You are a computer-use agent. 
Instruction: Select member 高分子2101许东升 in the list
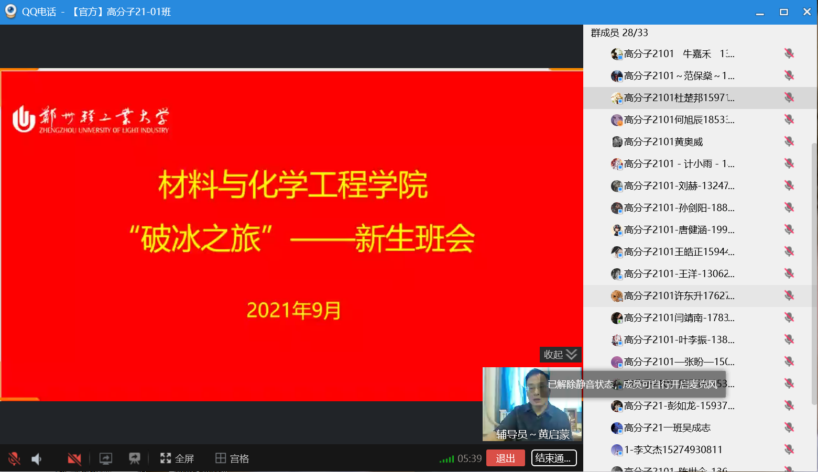click(x=679, y=296)
